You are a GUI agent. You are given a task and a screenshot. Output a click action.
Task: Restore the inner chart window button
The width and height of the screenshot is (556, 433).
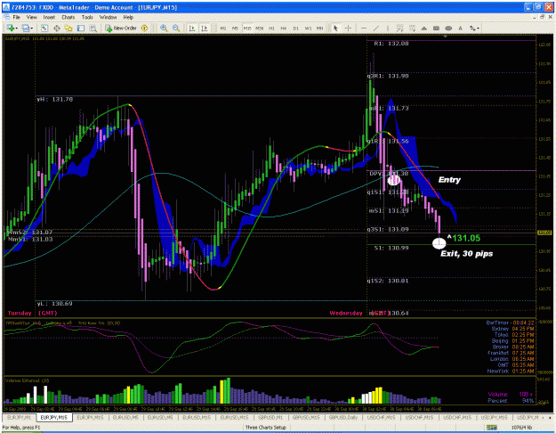[x=542, y=17]
